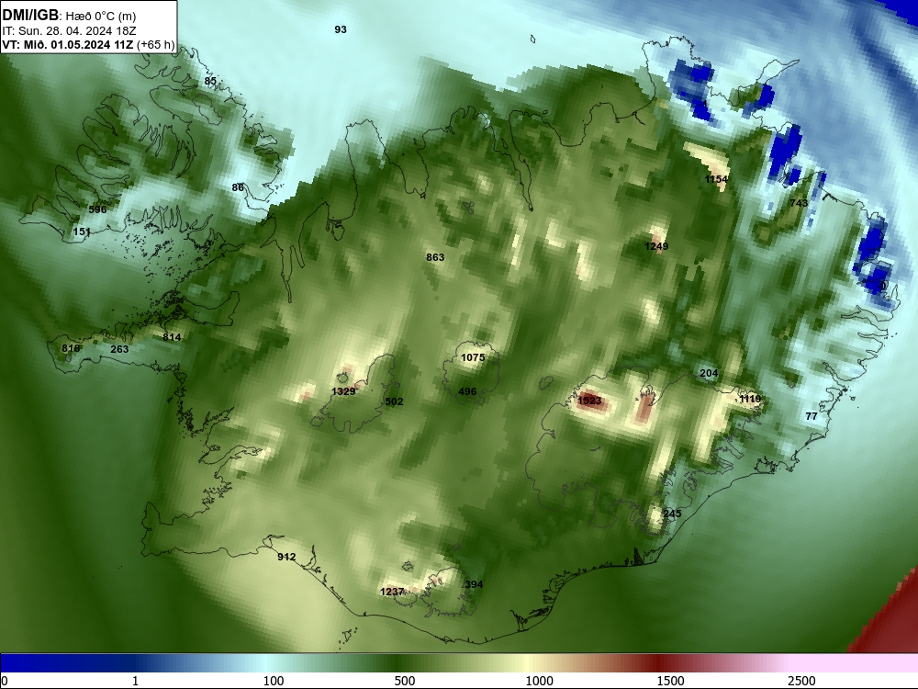The width and height of the screenshot is (918, 689).
Task: Click the 'DMI/IGB' title text
Action: click(x=30, y=15)
